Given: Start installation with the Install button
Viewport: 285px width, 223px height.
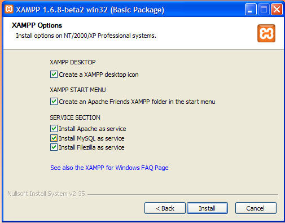Looking at the screenshot, I should tap(207, 208).
